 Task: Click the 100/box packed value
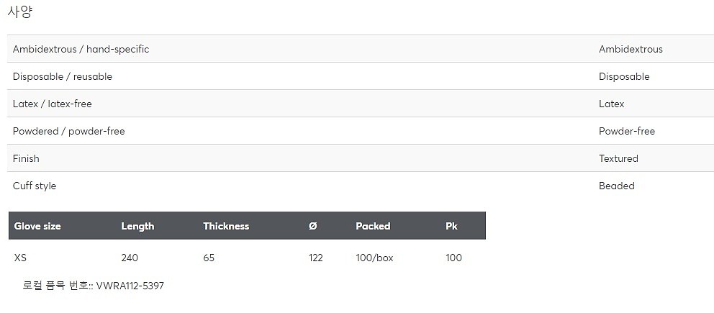pos(374,258)
